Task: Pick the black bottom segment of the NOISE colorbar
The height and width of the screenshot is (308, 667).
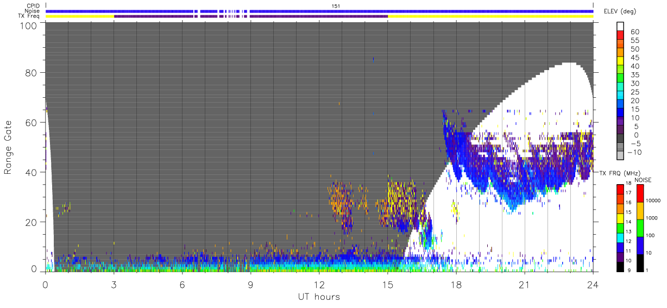Action: tap(640, 263)
